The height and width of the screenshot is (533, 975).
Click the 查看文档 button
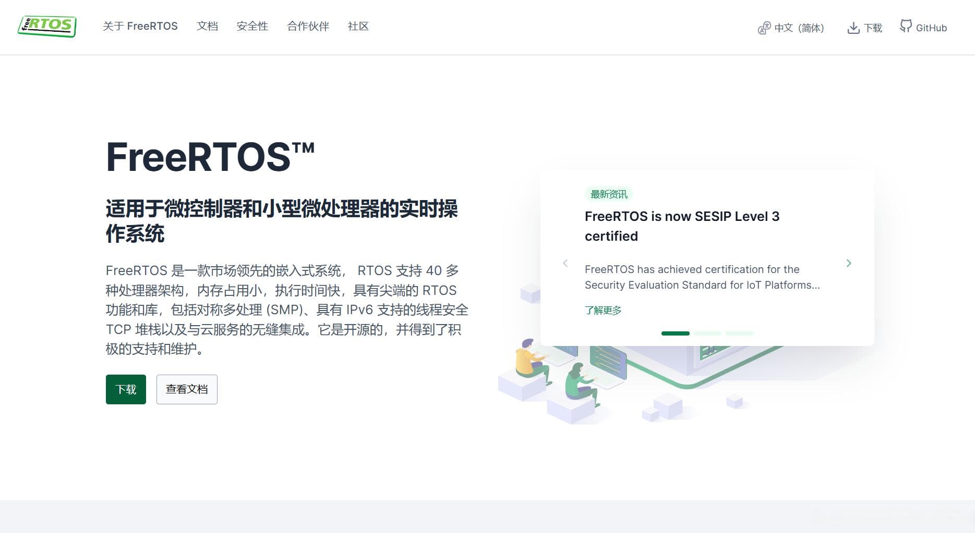coord(187,389)
